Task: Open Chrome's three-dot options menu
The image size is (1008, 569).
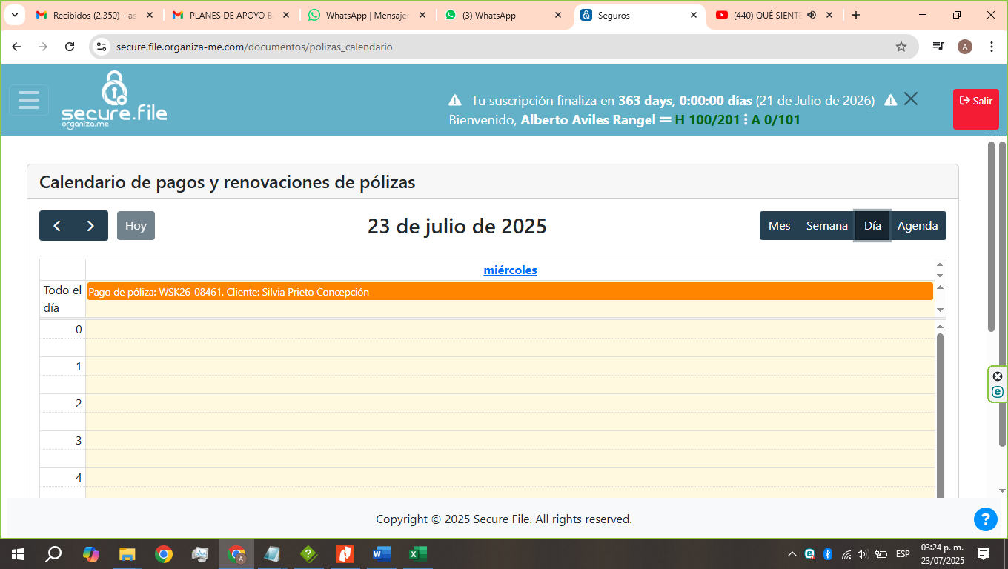Action: click(992, 47)
